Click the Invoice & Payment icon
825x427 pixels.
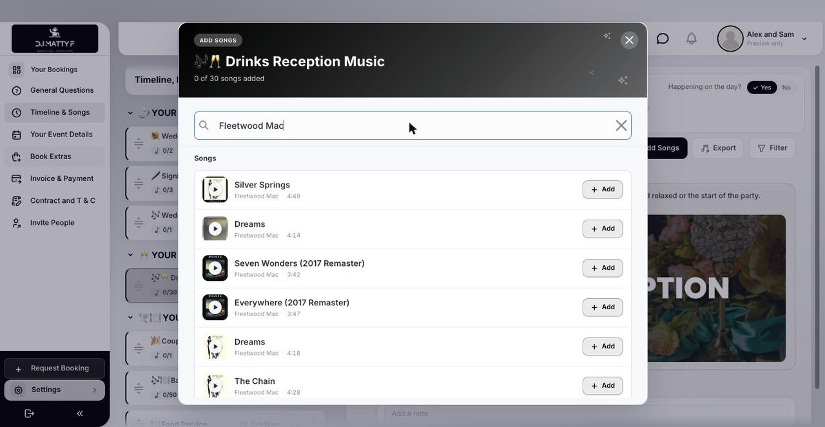[x=17, y=179]
